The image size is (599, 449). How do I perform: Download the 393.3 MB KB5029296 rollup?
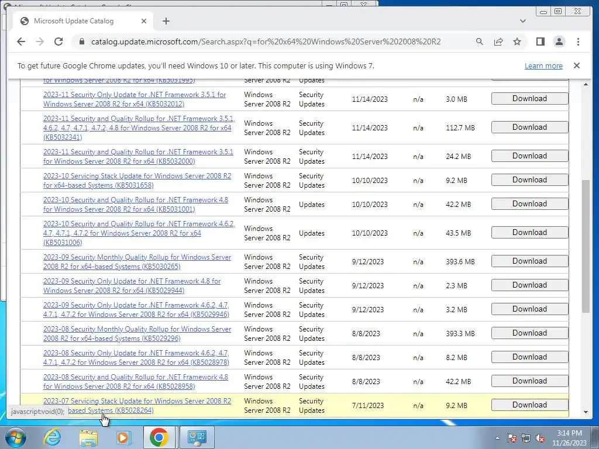[x=529, y=333]
